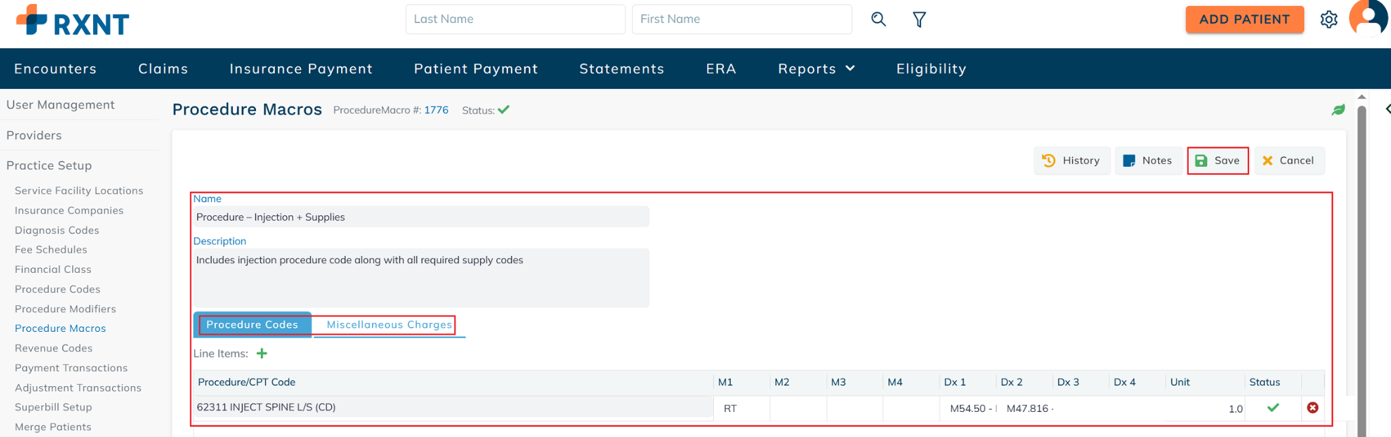The height and width of the screenshot is (437, 1391).
Task: Click the Last Name search field
Action: coord(515,19)
